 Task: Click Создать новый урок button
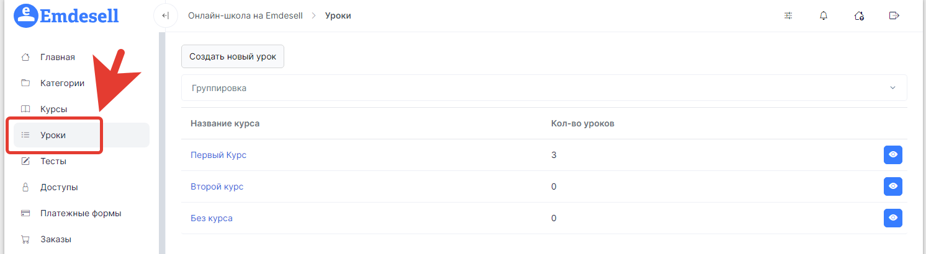coord(233,56)
